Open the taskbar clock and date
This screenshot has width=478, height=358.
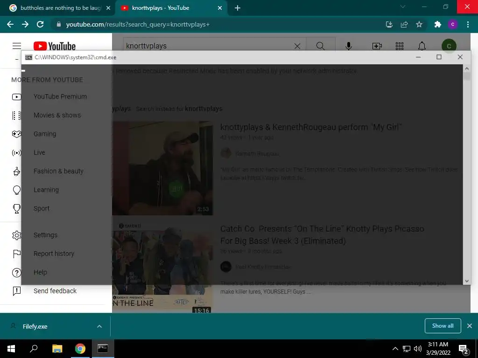[x=438, y=349]
